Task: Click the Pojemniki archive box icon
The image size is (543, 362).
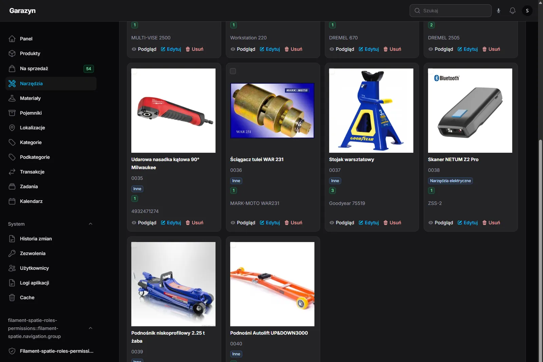Action: tap(12, 113)
